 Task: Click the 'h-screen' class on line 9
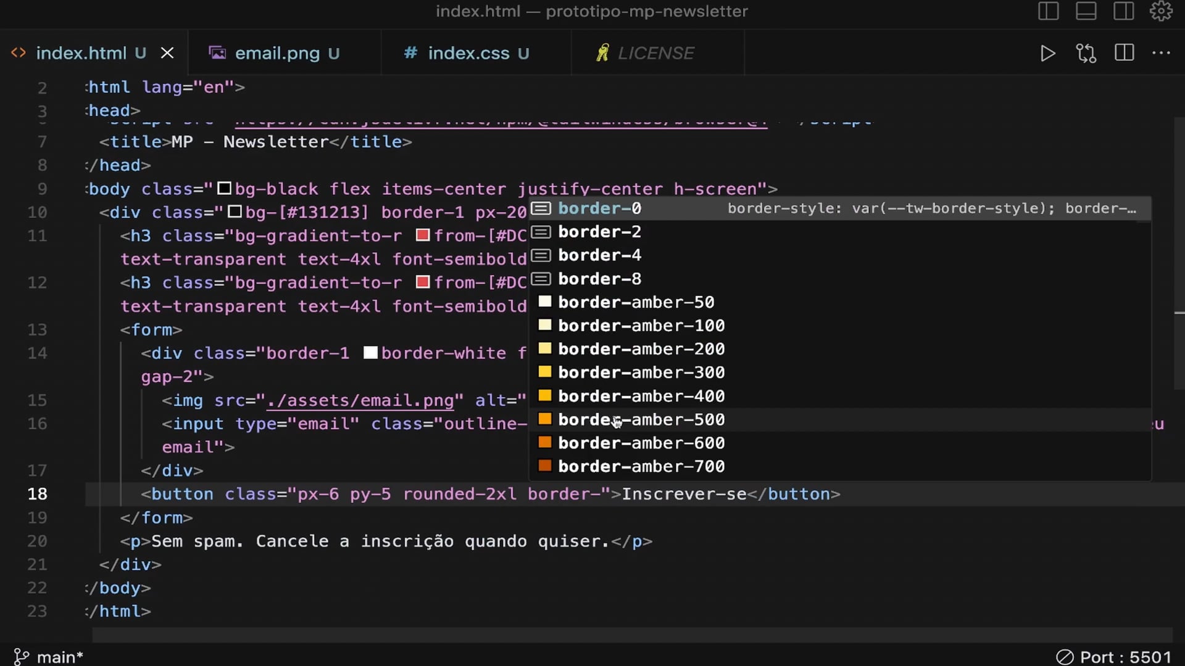(715, 189)
